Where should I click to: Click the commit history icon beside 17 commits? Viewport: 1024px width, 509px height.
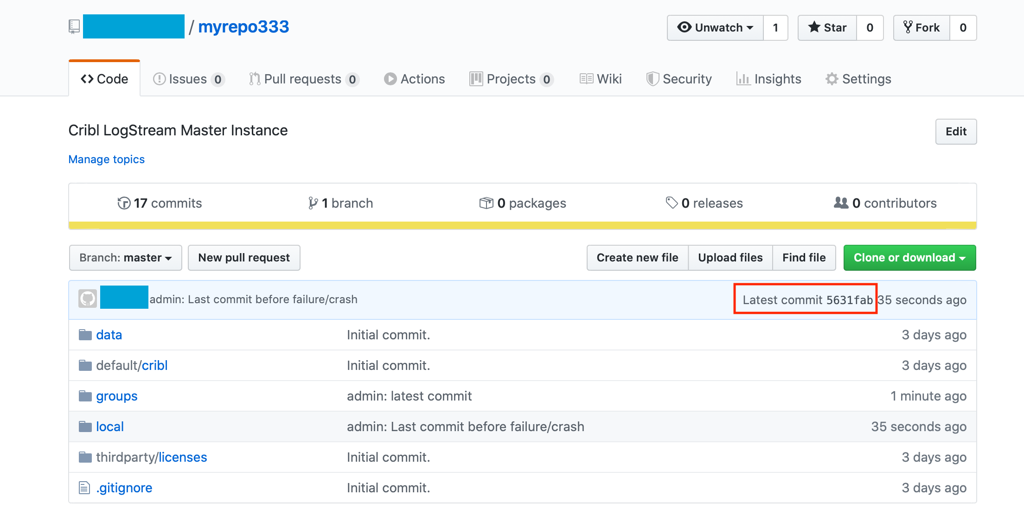[x=123, y=203]
